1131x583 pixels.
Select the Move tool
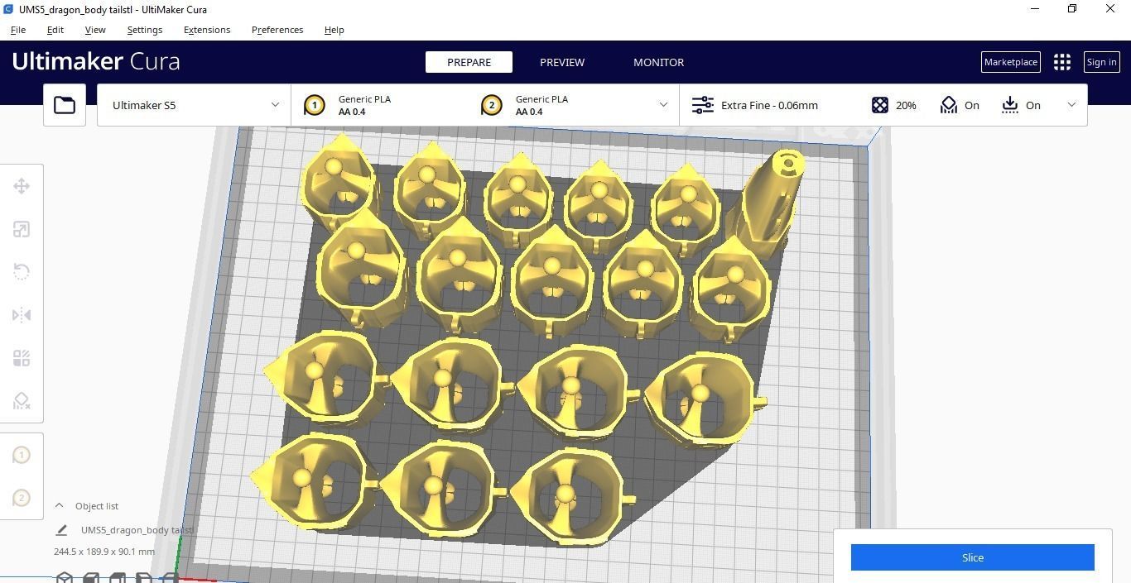22,186
